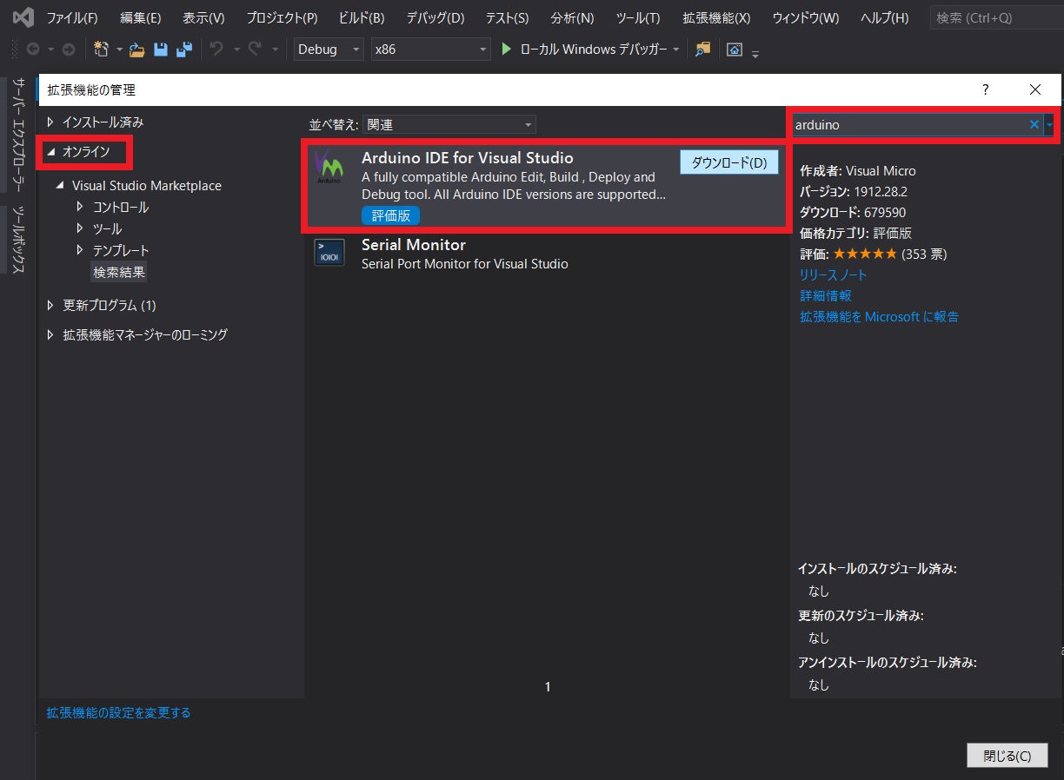Viewport: 1064px width, 780px height.
Task: Open the ビルド(B) menu
Action: coord(360,17)
